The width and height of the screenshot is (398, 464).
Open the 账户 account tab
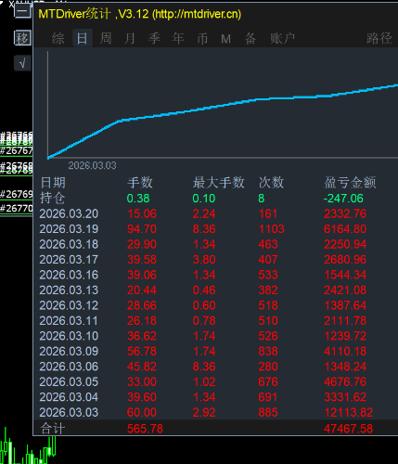(282, 39)
